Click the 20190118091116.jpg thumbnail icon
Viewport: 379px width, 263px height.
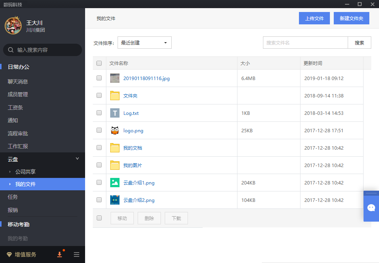(115, 78)
